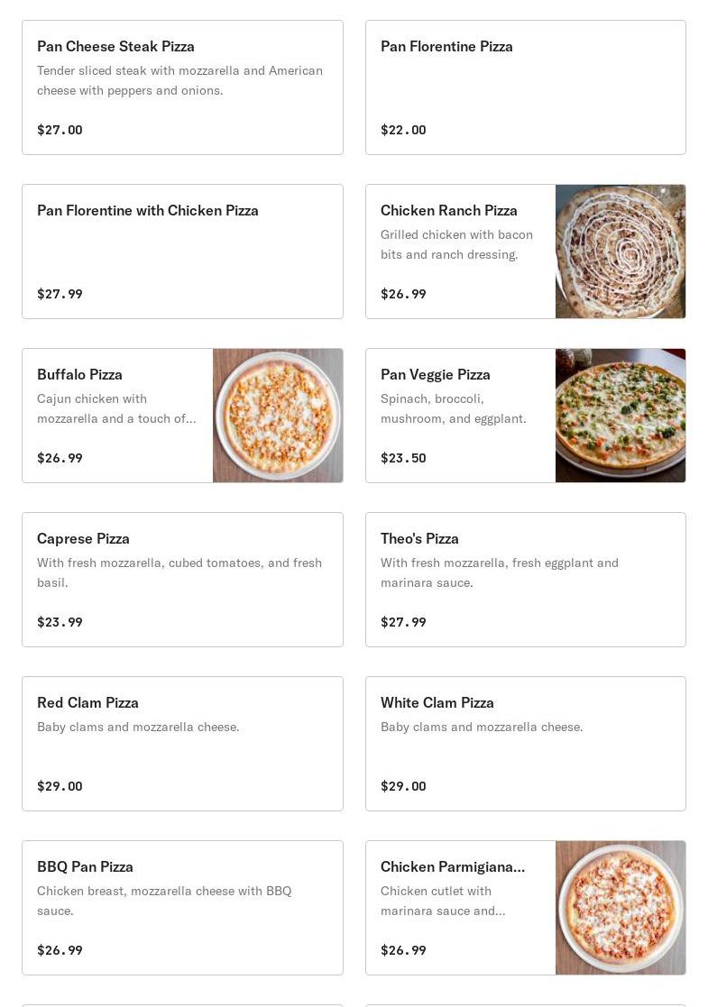708x1007 pixels.
Task: Open the Chicken Parmigiana title
Action: [452, 867]
